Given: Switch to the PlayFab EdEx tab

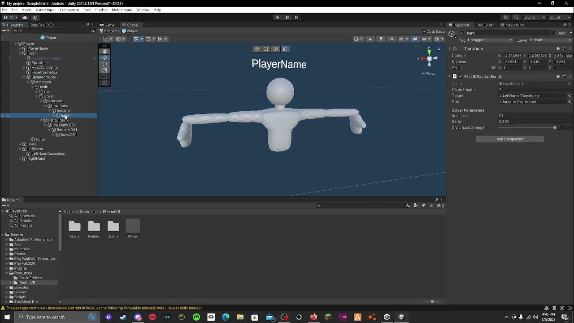Looking at the screenshot, I should (x=42, y=25).
